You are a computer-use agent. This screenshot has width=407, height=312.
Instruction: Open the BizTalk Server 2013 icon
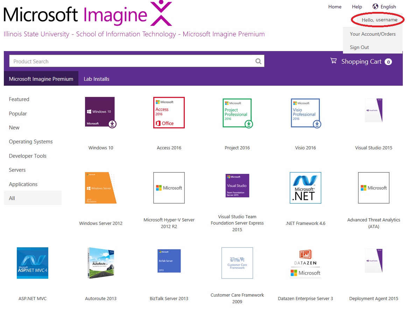pyautogui.click(x=169, y=261)
